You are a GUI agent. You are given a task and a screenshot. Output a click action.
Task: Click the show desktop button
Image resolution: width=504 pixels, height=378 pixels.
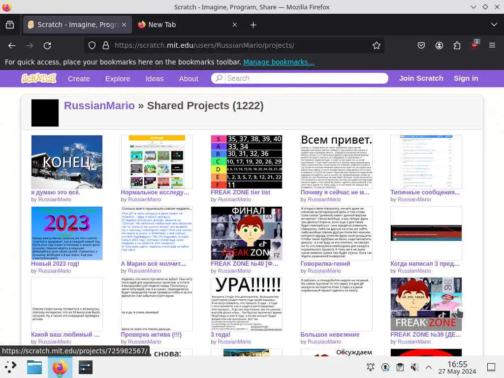(491, 367)
